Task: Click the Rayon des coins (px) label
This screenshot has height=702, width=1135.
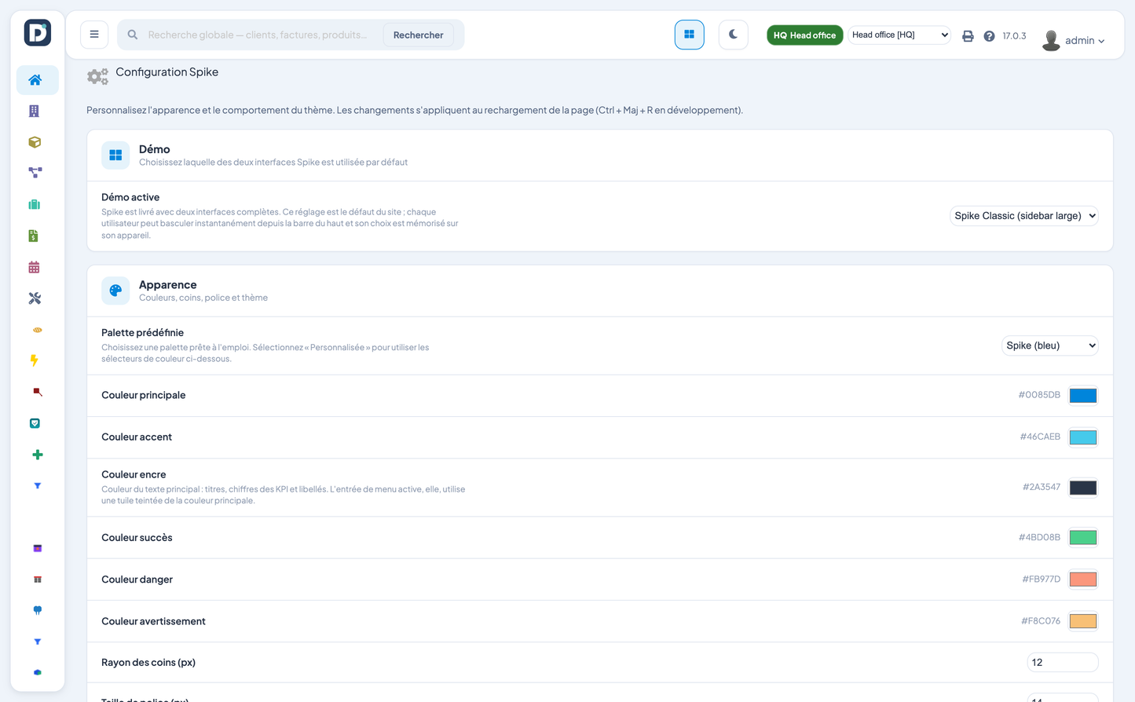Action: [x=148, y=663]
